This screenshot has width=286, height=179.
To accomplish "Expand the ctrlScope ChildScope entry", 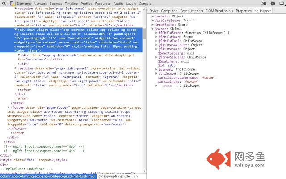I will pyautogui.click(x=156, y=73).
